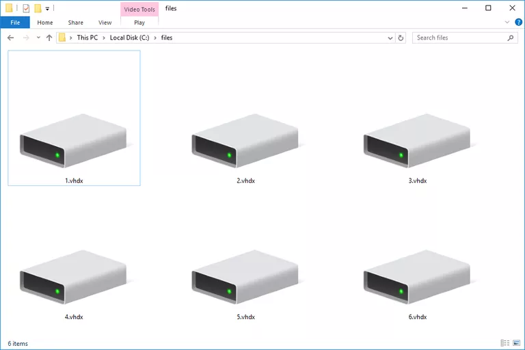Click the Video Tools contextual tab
Image resolution: width=525 pixels, height=350 pixels.
[139, 10]
